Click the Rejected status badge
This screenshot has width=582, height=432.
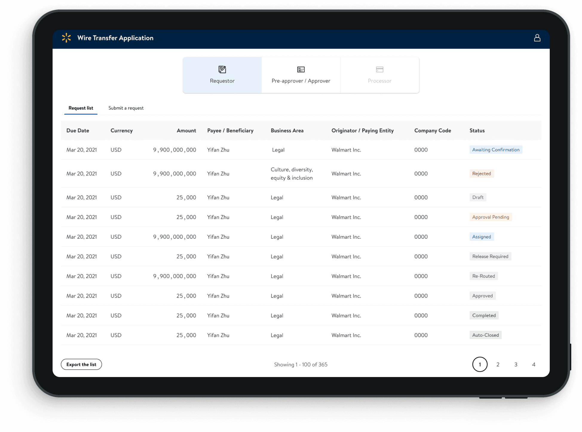click(x=481, y=174)
